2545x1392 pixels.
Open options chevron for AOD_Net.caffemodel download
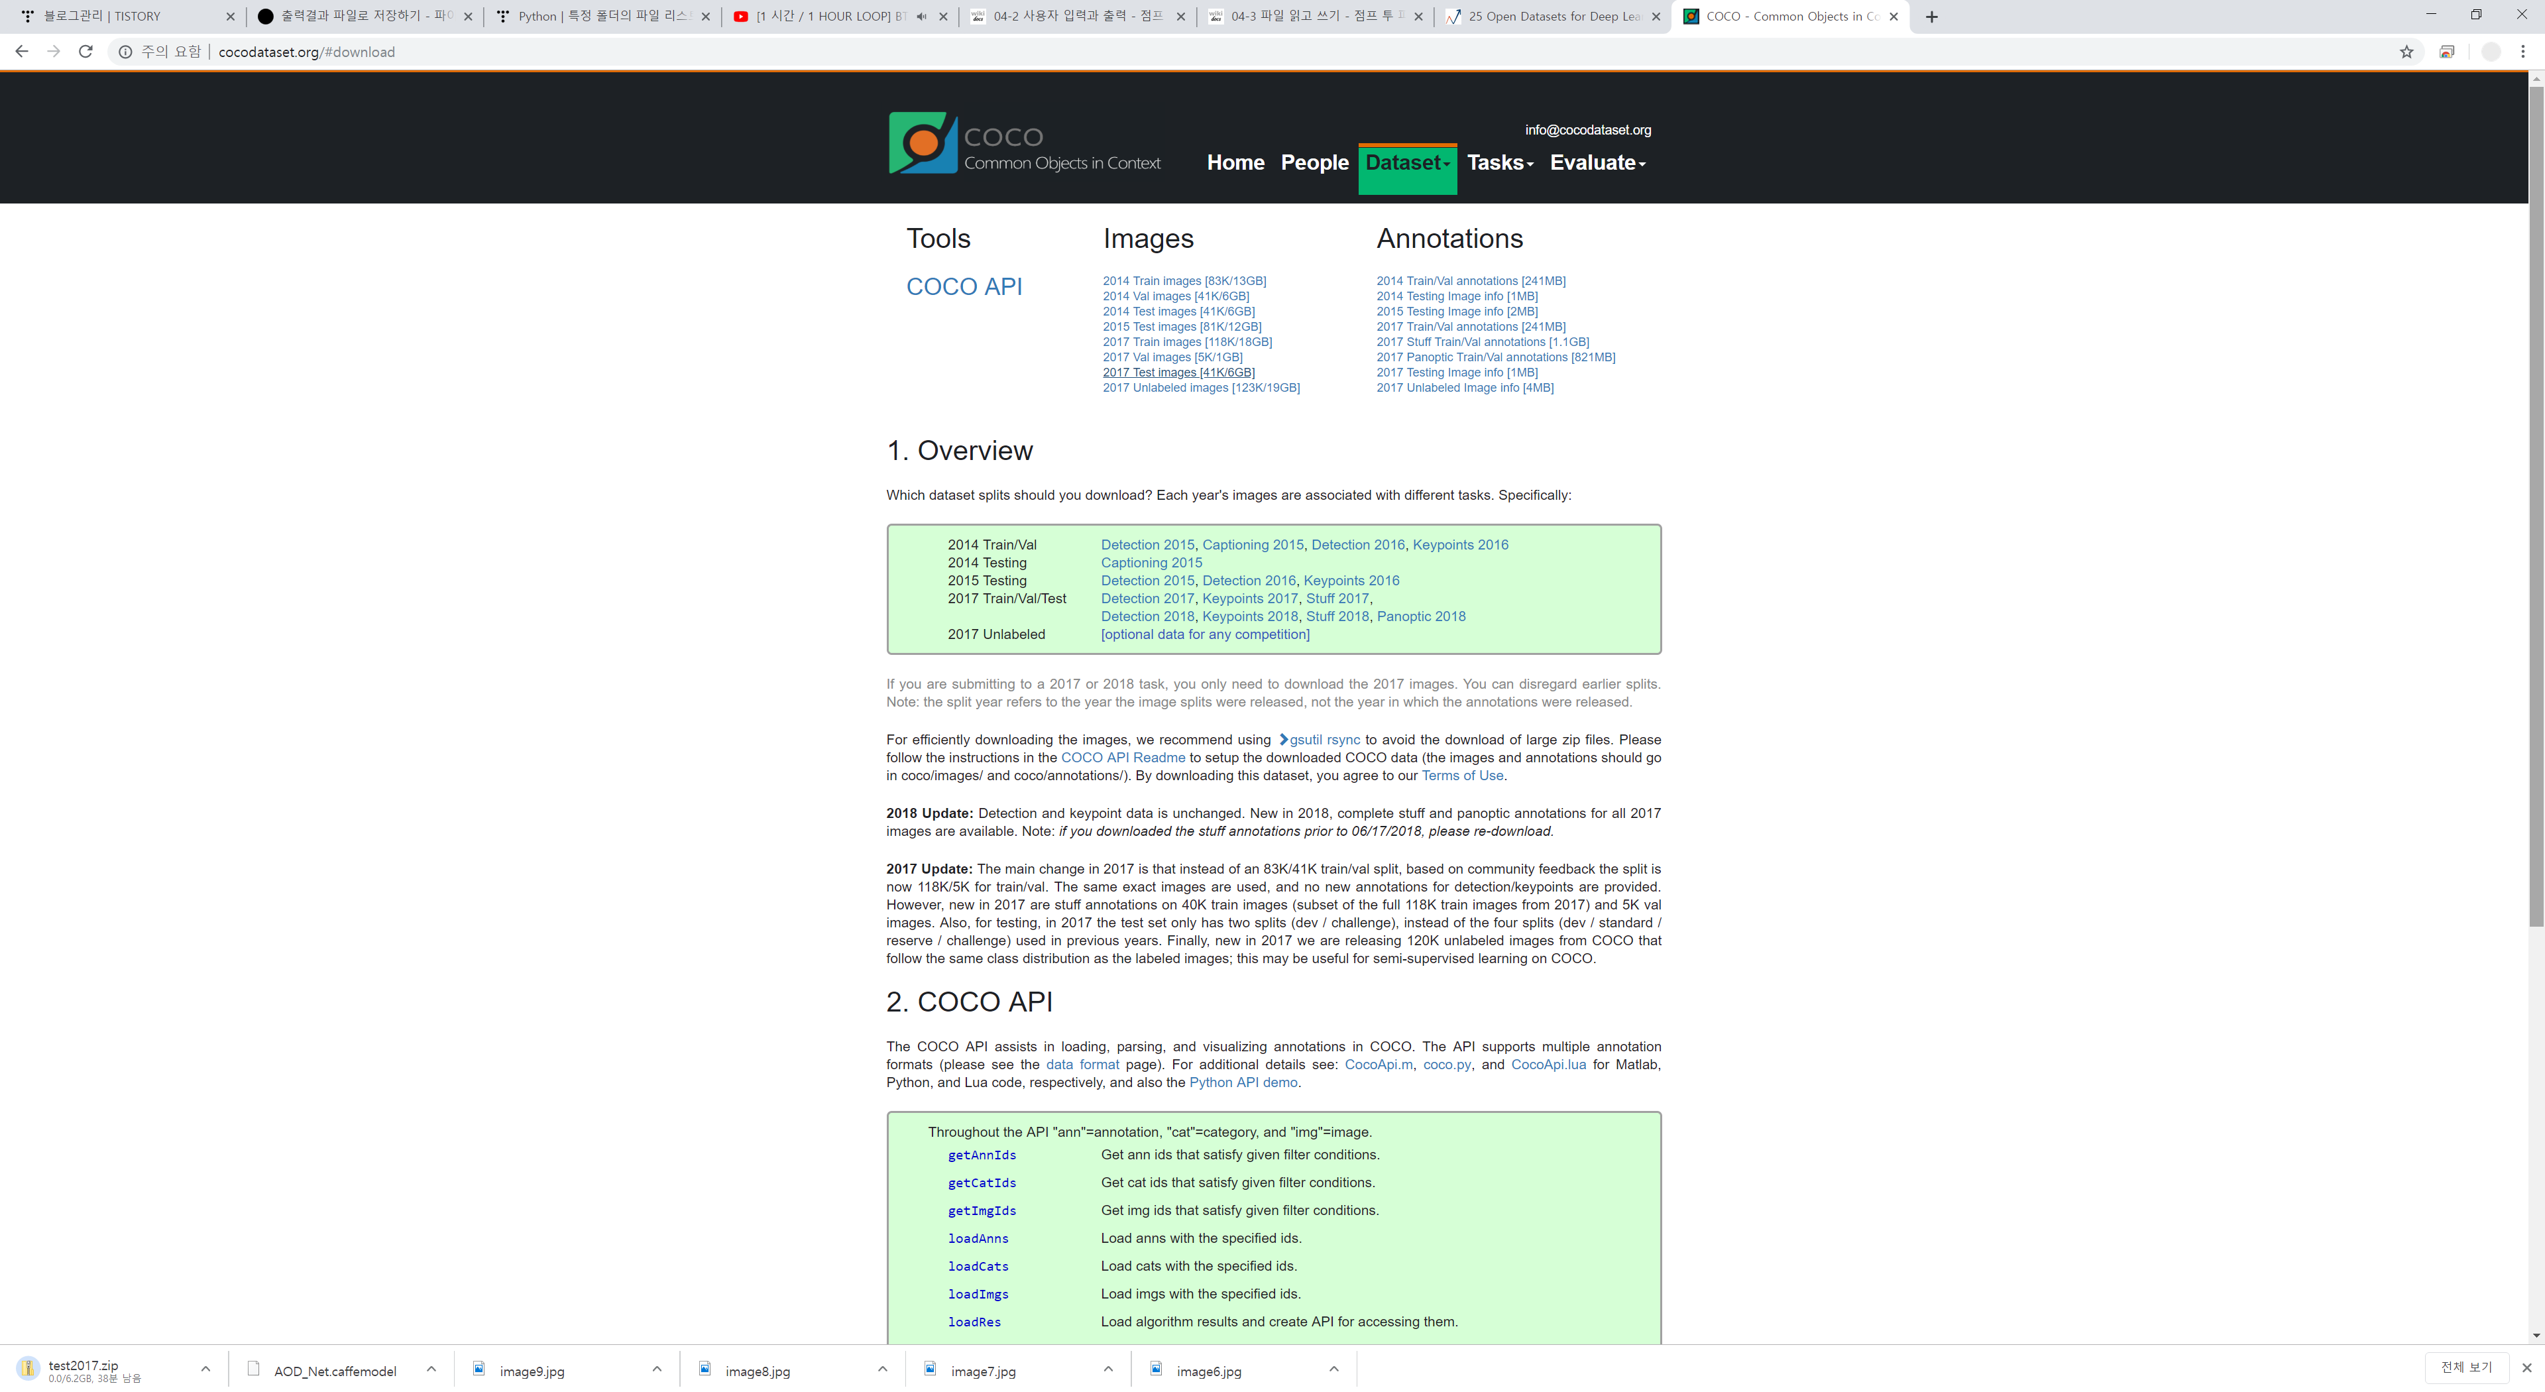pyautogui.click(x=431, y=1369)
